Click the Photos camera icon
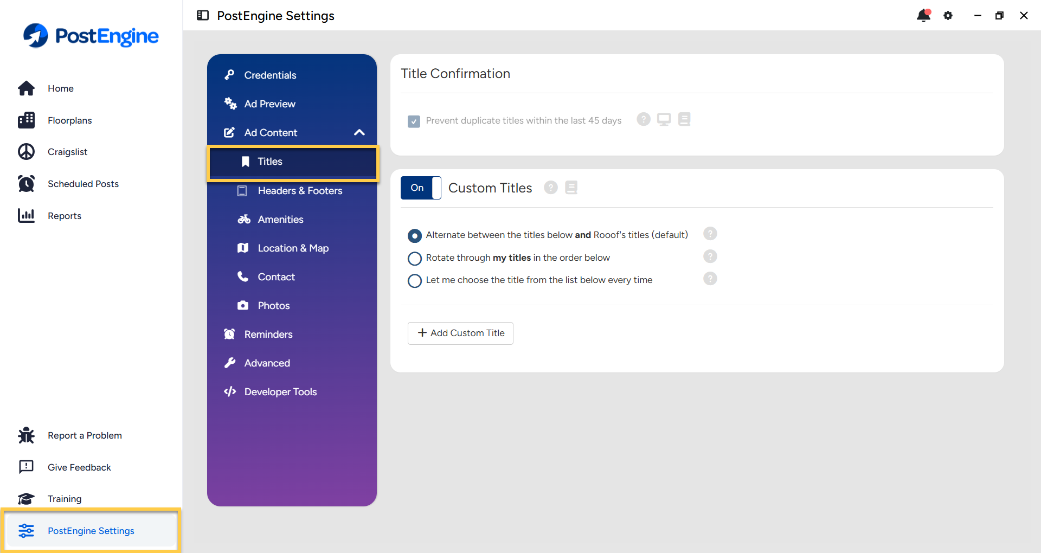The height and width of the screenshot is (553, 1041). tap(243, 305)
